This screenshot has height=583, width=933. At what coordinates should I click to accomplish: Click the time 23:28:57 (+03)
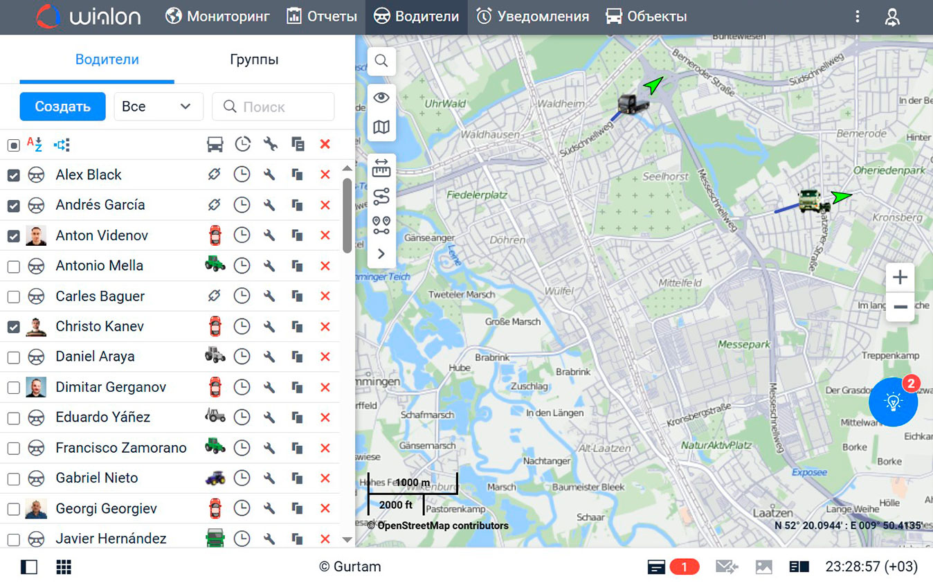[x=871, y=567]
